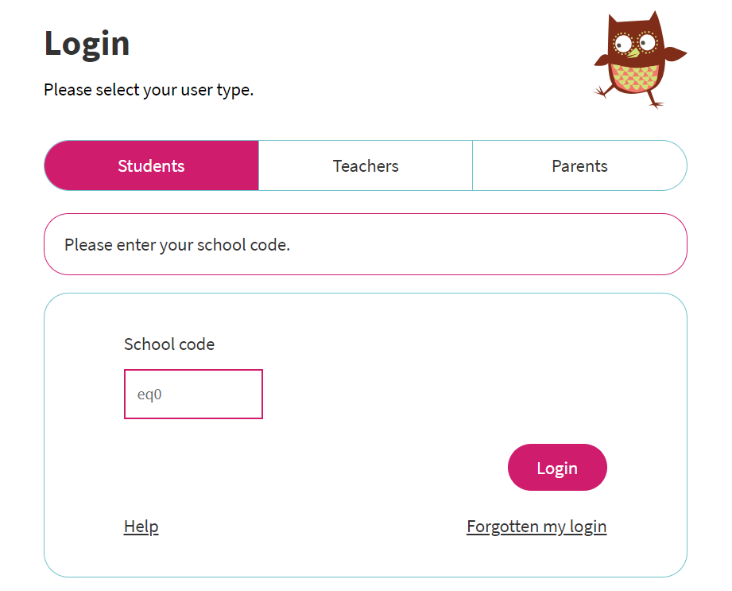Screen dimensions: 732x591
Task: Click the 'School code' field label
Action: [x=169, y=344]
